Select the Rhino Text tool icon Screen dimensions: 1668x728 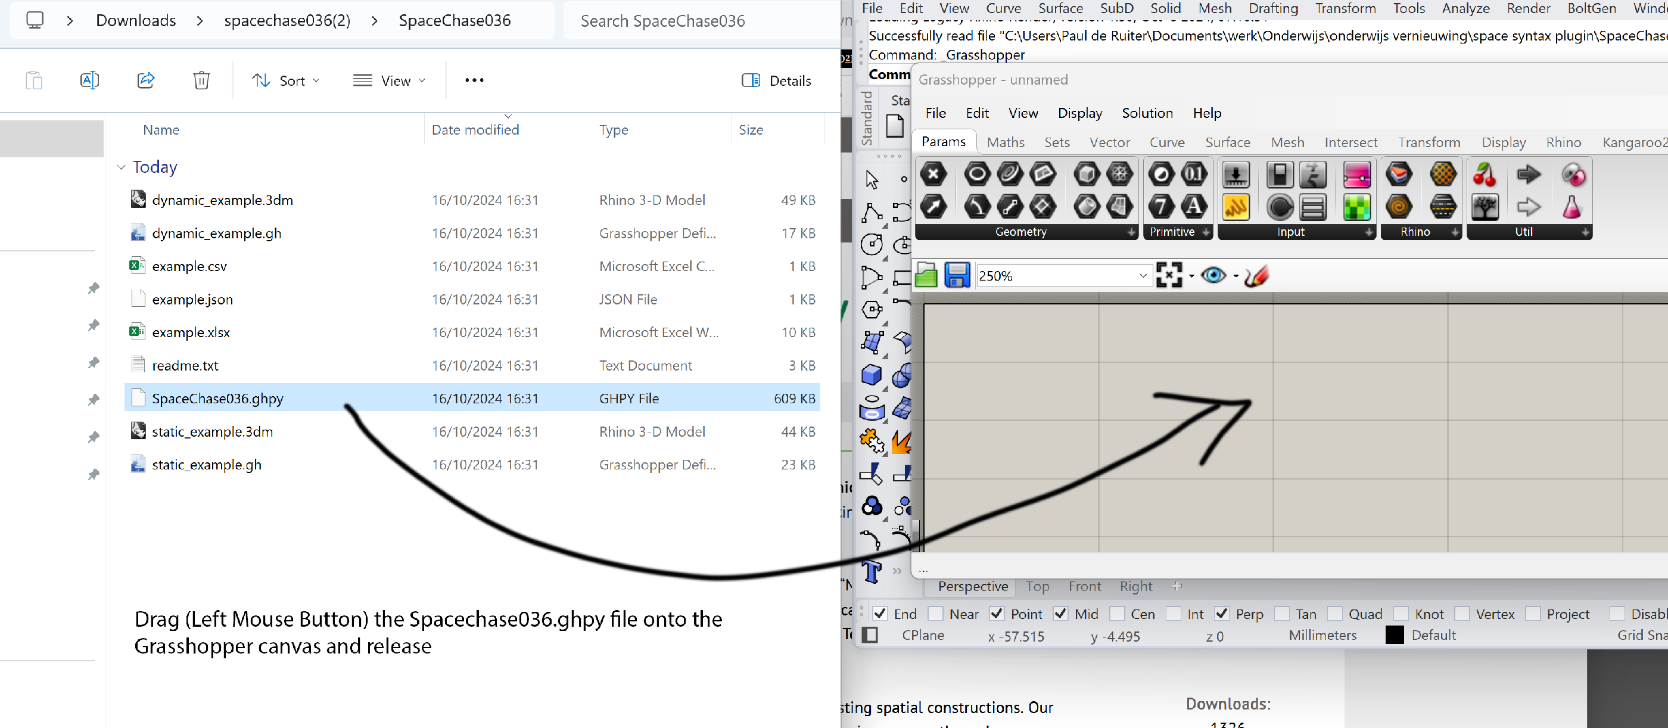(872, 571)
